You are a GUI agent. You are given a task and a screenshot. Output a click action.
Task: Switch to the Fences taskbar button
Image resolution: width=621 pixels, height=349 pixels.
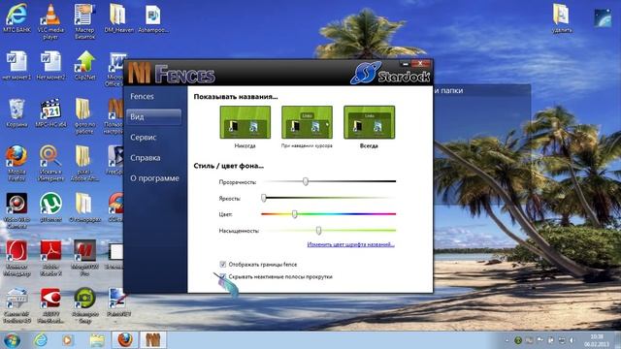tap(152, 340)
